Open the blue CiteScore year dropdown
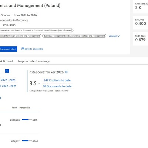This screenshot has width=148, height=148. point(7,71)
